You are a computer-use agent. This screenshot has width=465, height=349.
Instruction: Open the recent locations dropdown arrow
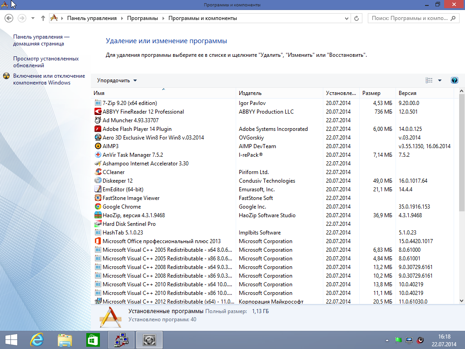(x=33, y=18)
